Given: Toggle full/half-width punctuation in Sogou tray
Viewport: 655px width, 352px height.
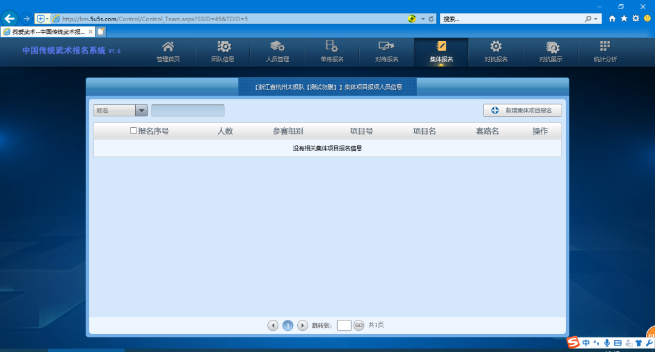Looking at the screenshot, I should [596, 342].
